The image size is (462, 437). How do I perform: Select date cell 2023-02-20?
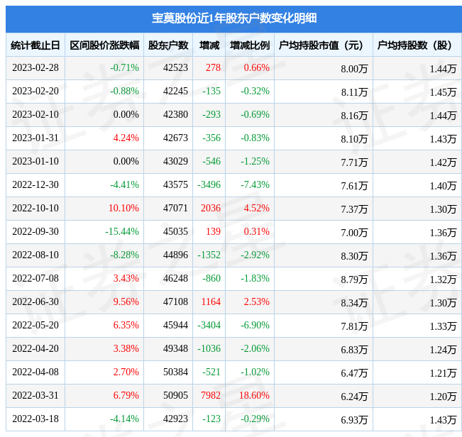[35, 91]
